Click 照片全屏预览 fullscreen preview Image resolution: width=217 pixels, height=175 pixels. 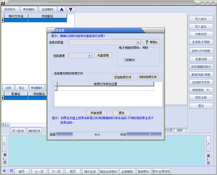161,171
